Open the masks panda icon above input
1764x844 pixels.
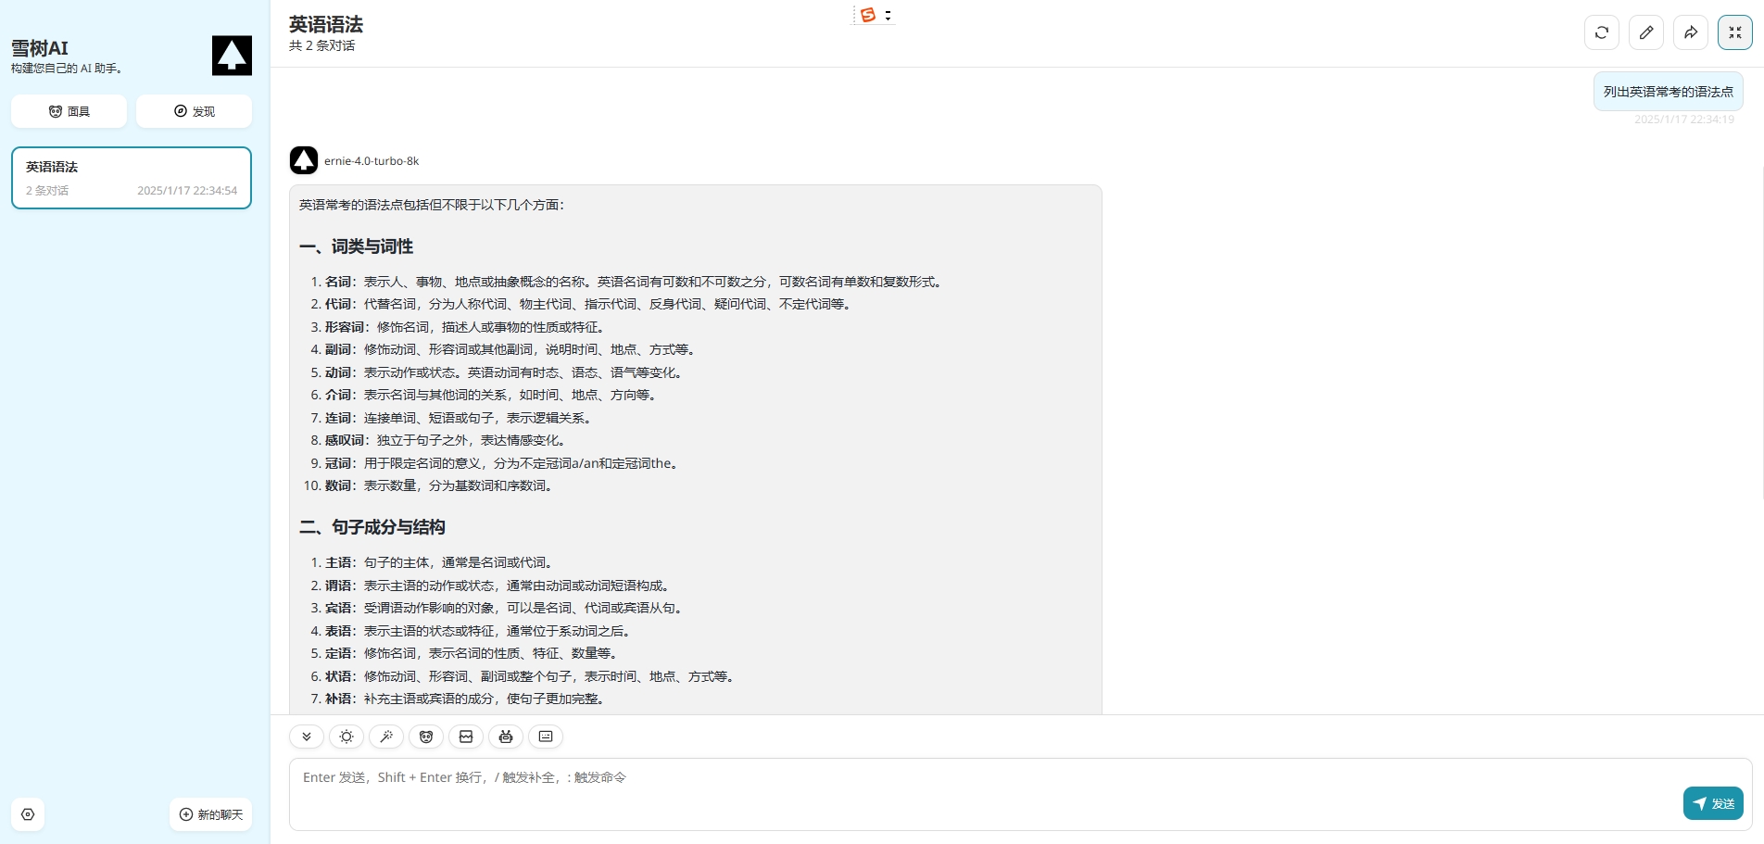426,737
